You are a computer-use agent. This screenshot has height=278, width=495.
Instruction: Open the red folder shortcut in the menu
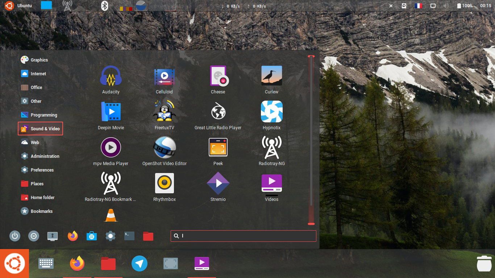[x=148, y=236]
